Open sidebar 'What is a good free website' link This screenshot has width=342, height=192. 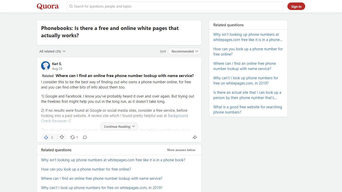pyautogui.click(x=248, y=109)
